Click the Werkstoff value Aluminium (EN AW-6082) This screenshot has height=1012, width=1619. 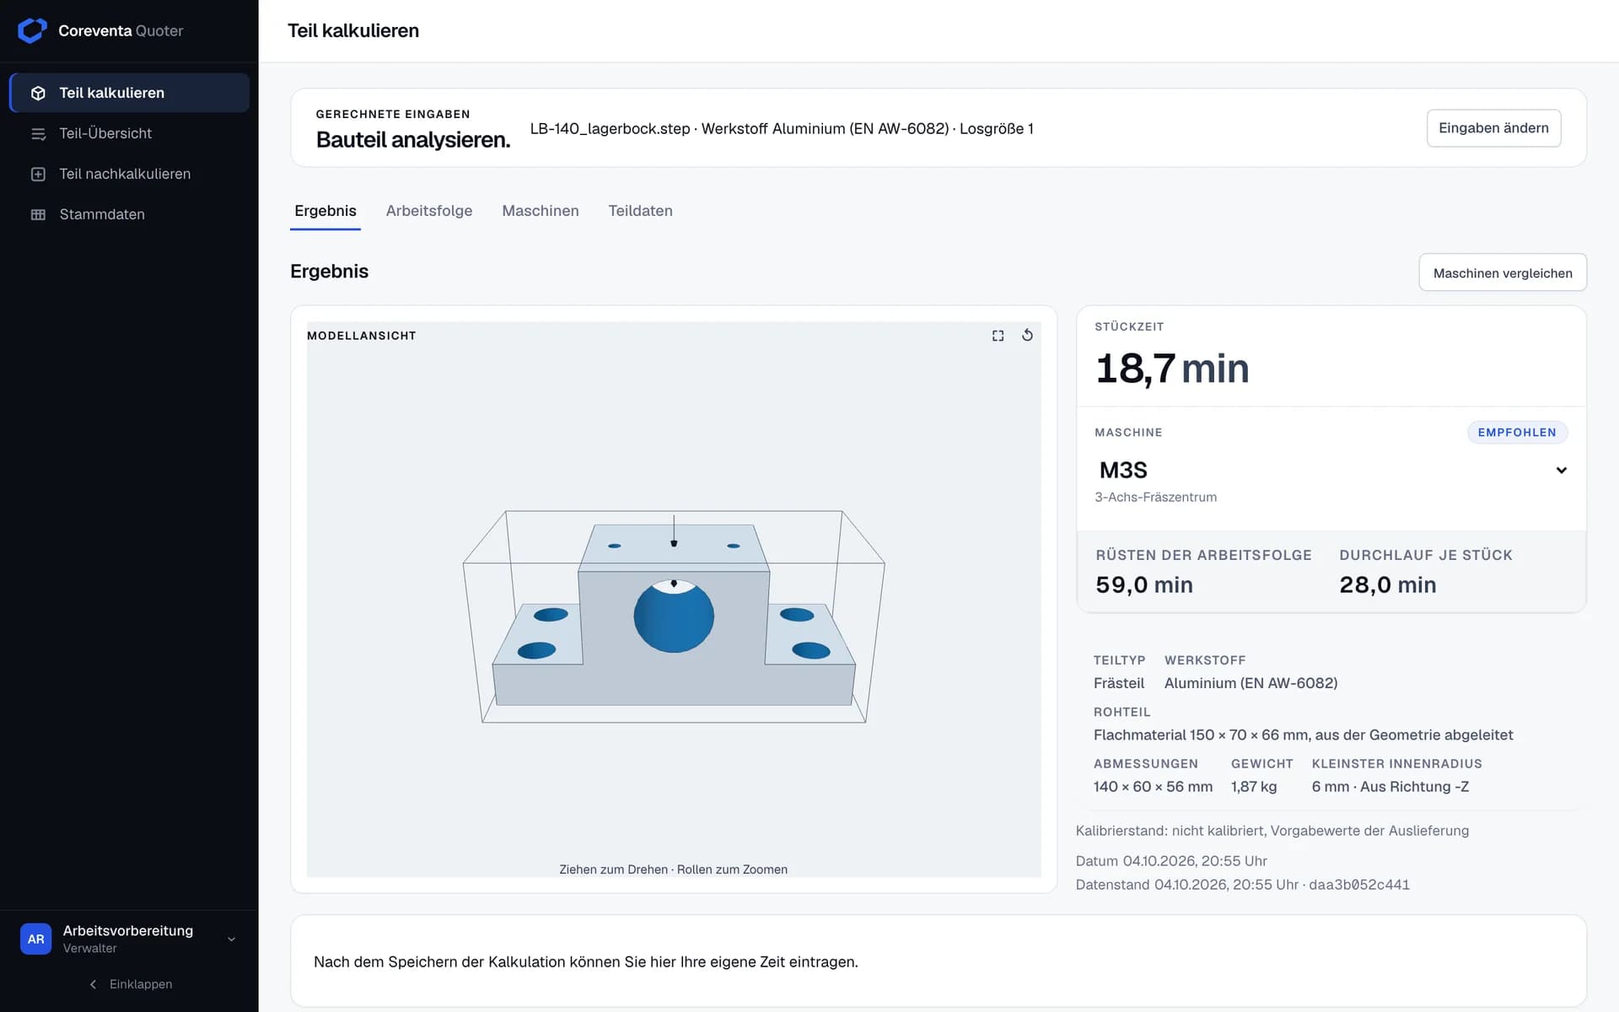[1251, 683]
